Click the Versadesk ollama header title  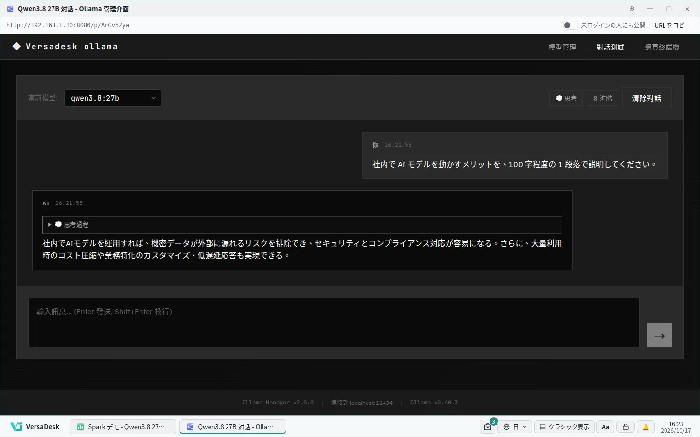71,47
